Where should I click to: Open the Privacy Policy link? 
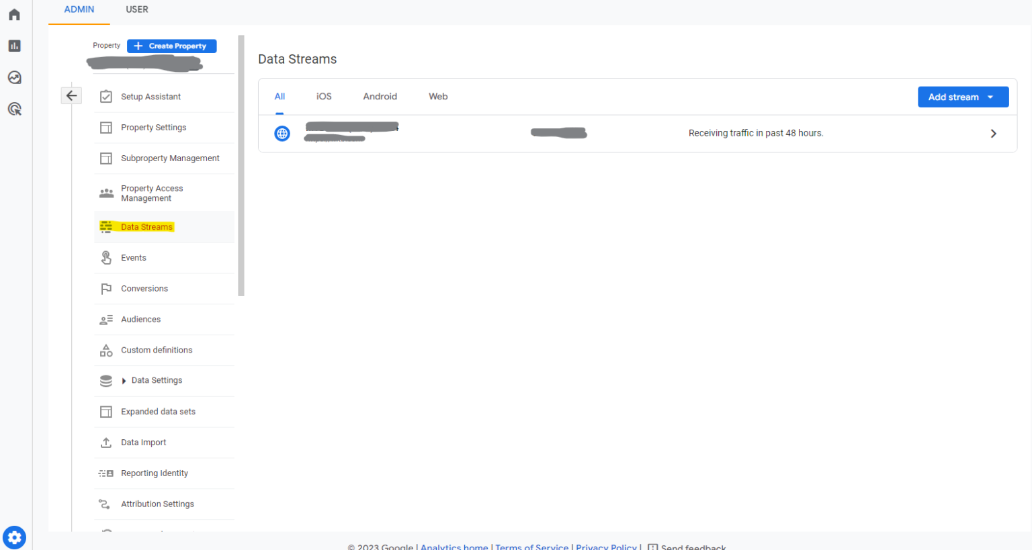pyautogui.click(x=606, y=547)
